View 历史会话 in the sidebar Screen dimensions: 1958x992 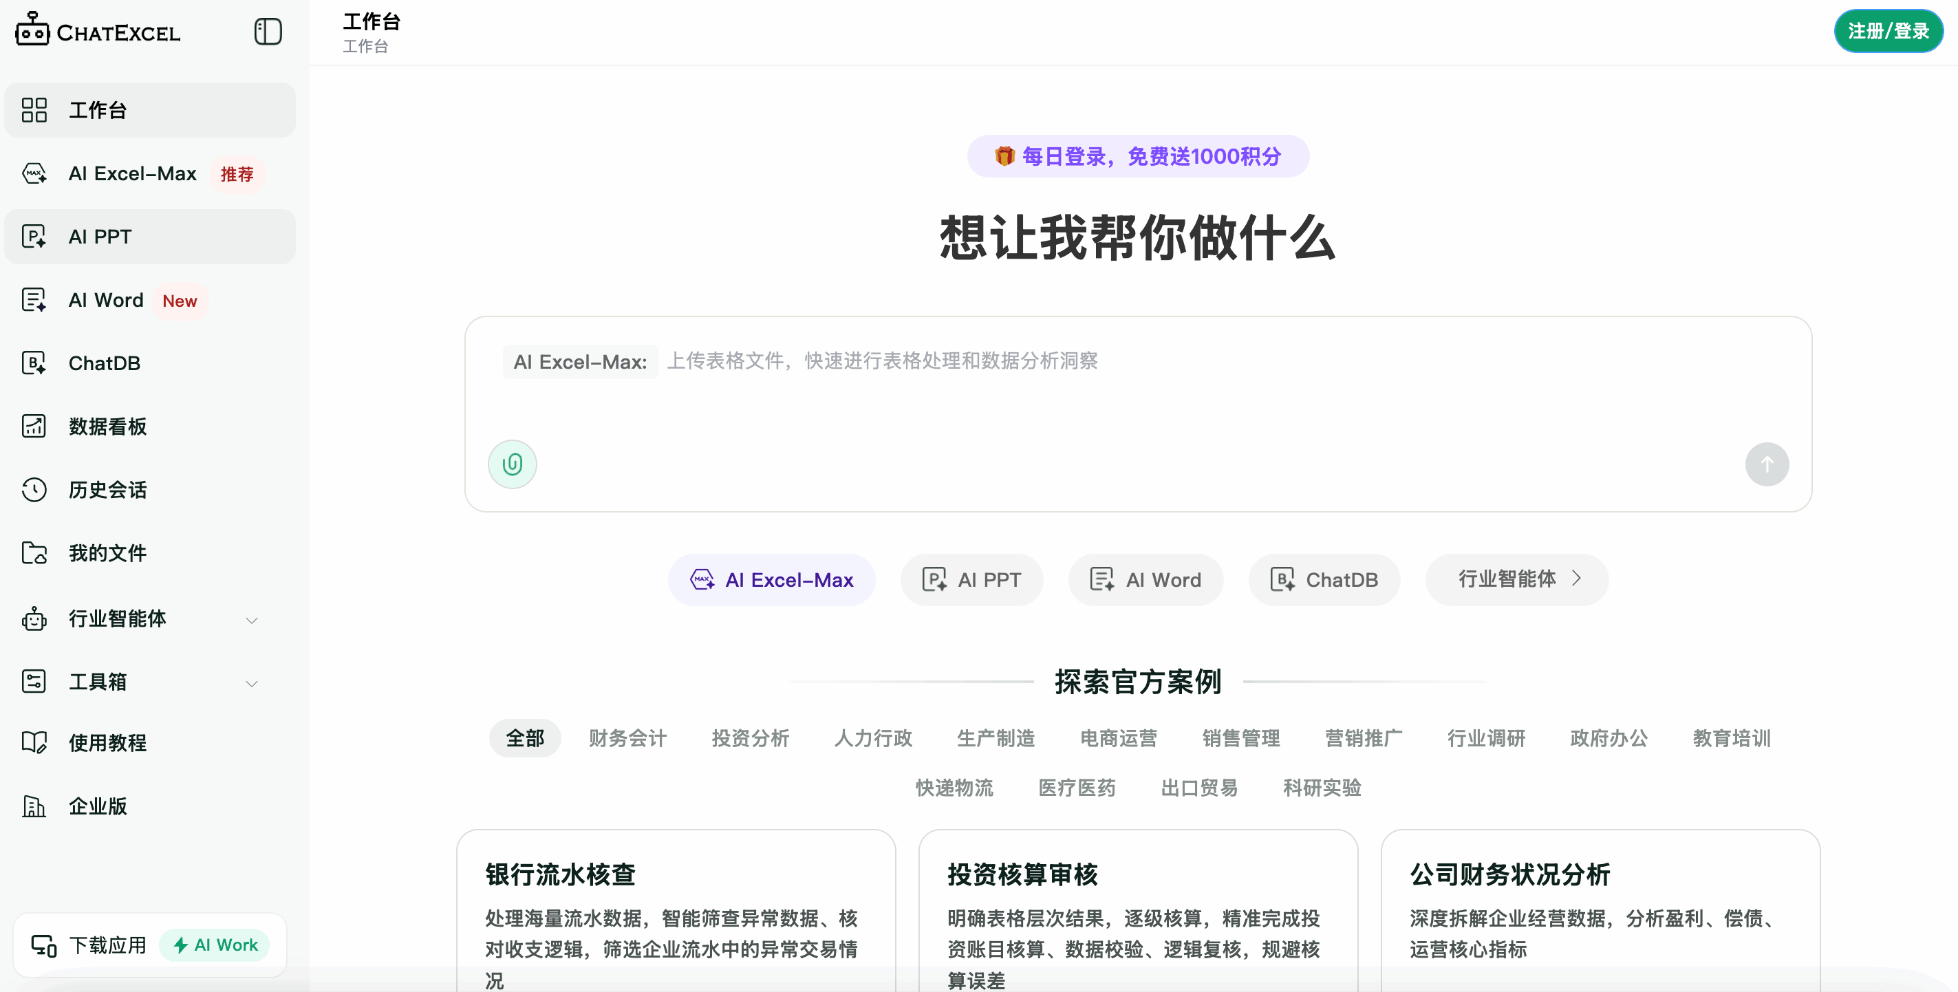point(150,490)
